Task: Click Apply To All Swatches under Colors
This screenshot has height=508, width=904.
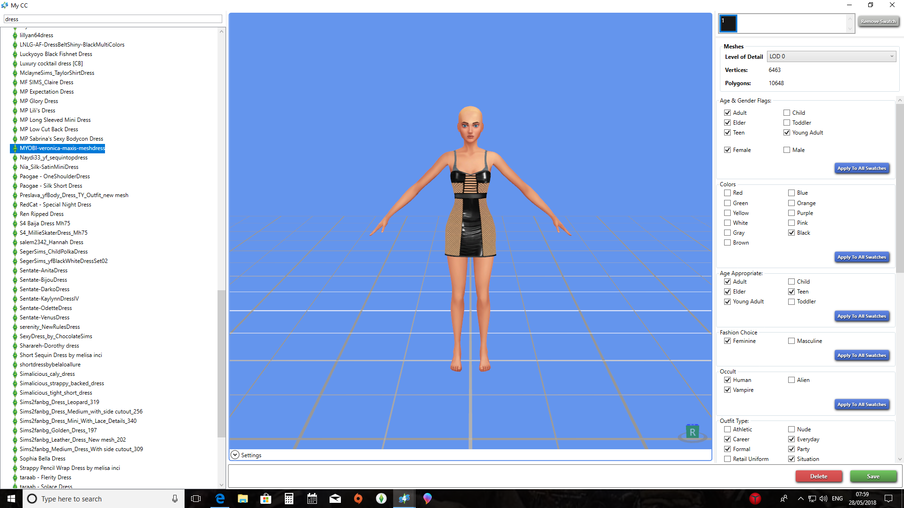Action: (862, 257)
